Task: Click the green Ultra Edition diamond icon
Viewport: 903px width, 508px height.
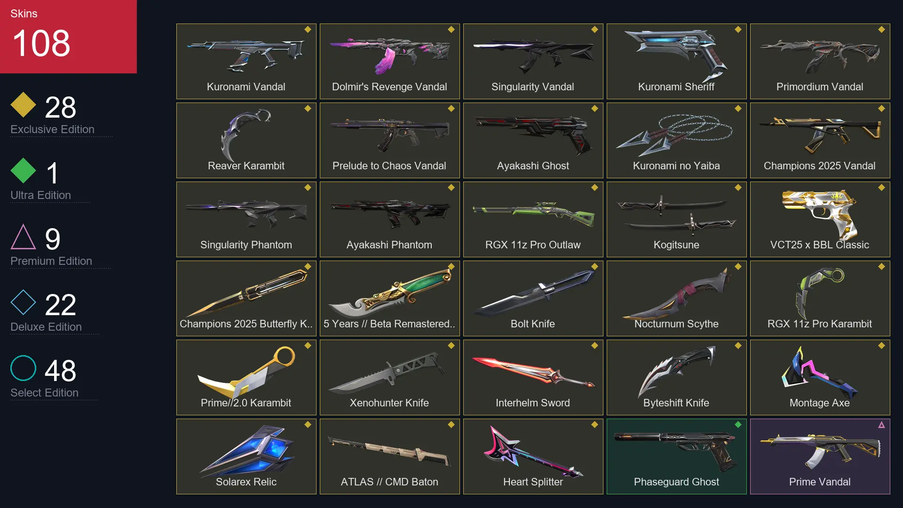Action: tap(23, 170)
